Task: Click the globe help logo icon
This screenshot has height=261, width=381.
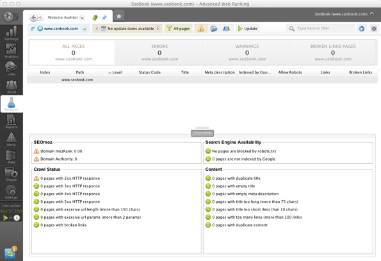Action: [10, 17]
